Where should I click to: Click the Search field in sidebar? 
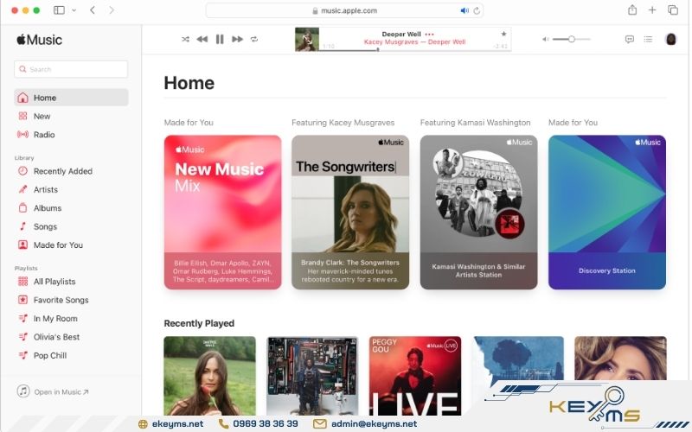71,69
